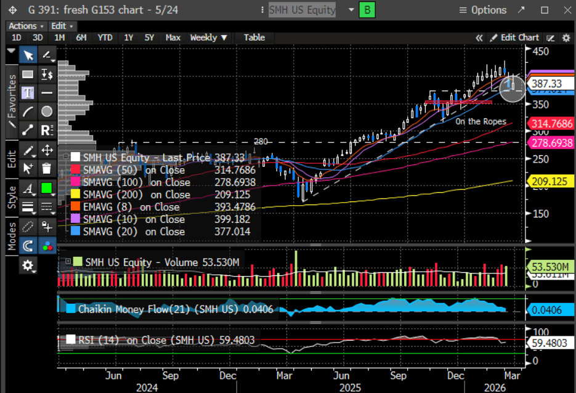Open the green annotation color swatch
576x393 pixels.
click(47, 188)
